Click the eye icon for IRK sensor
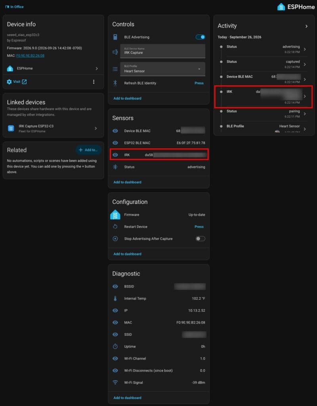Screen dimensions: 317x406 pyautogui.click(x=115, y=155)
